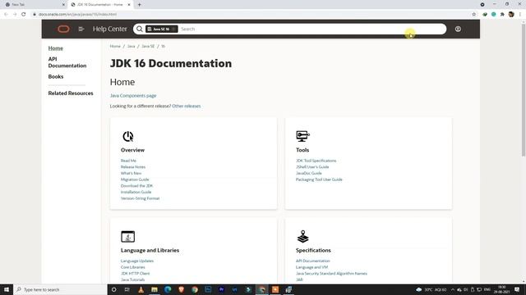Open Microsoft Edge from the taskbar
The width and height of the screenshot is (526, 295).
pyautogui.click(x=168, y=289)
